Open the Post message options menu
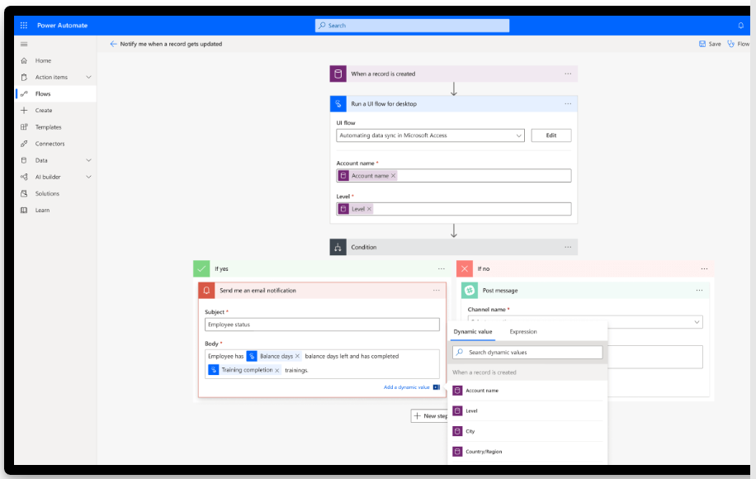The image size is (756, 479). coord(700,291)
